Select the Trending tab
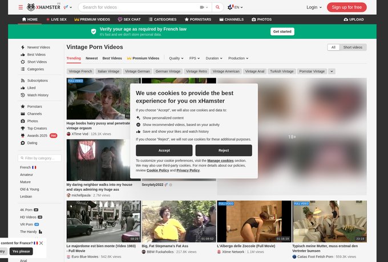The image size is (388, 262). click(x=74, y=58)
